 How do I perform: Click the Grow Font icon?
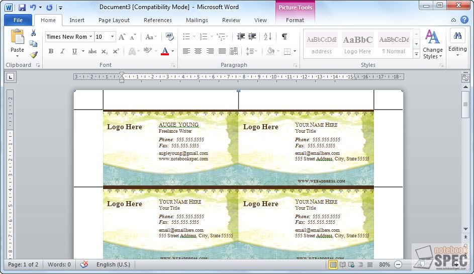[122, 37]
